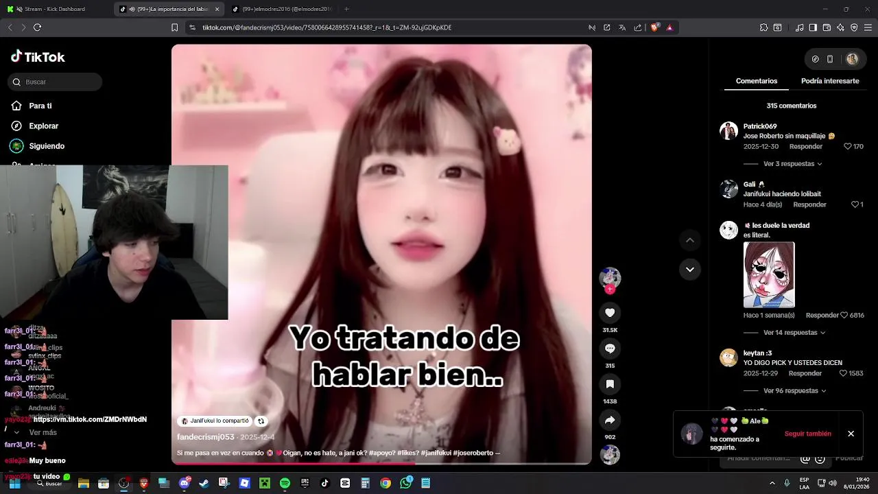Open the Spotify icon in the taskbar
The height and width of the screenshot is (494, 878).
tap(285, 483)
